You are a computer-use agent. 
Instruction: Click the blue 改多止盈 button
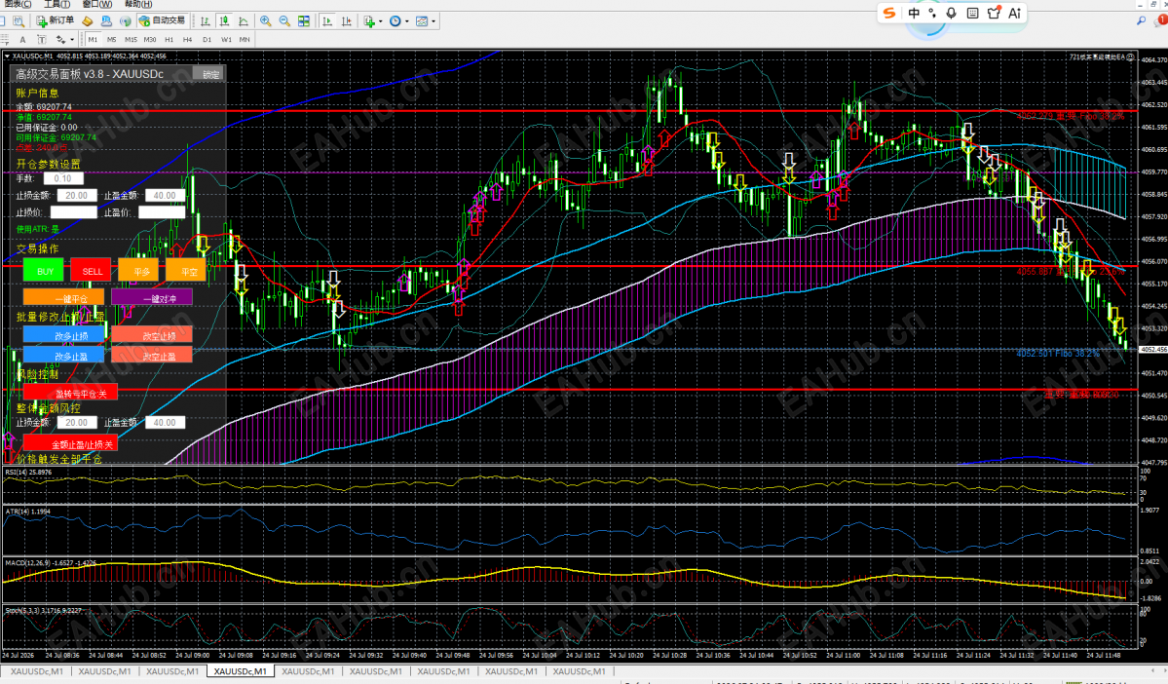(x=64, y=356)
